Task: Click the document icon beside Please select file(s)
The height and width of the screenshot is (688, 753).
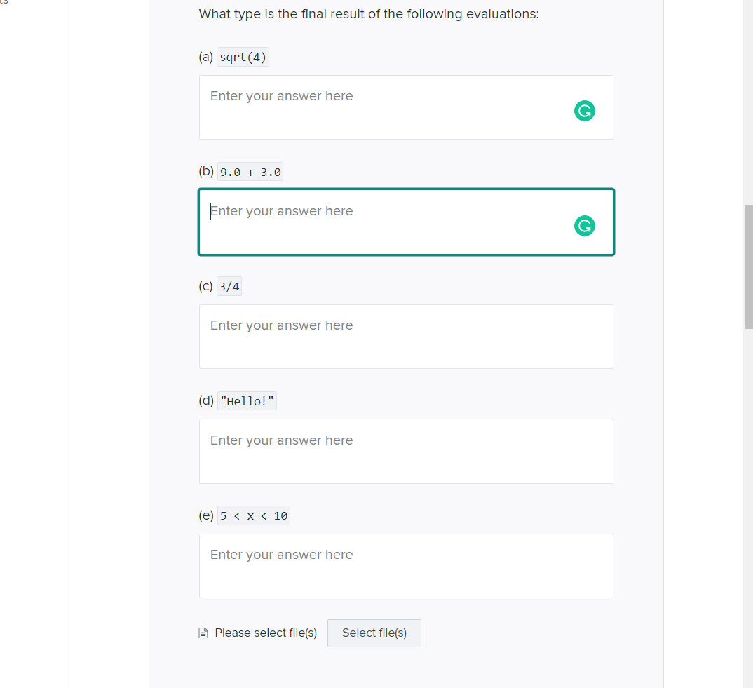Action: (204, 633)
